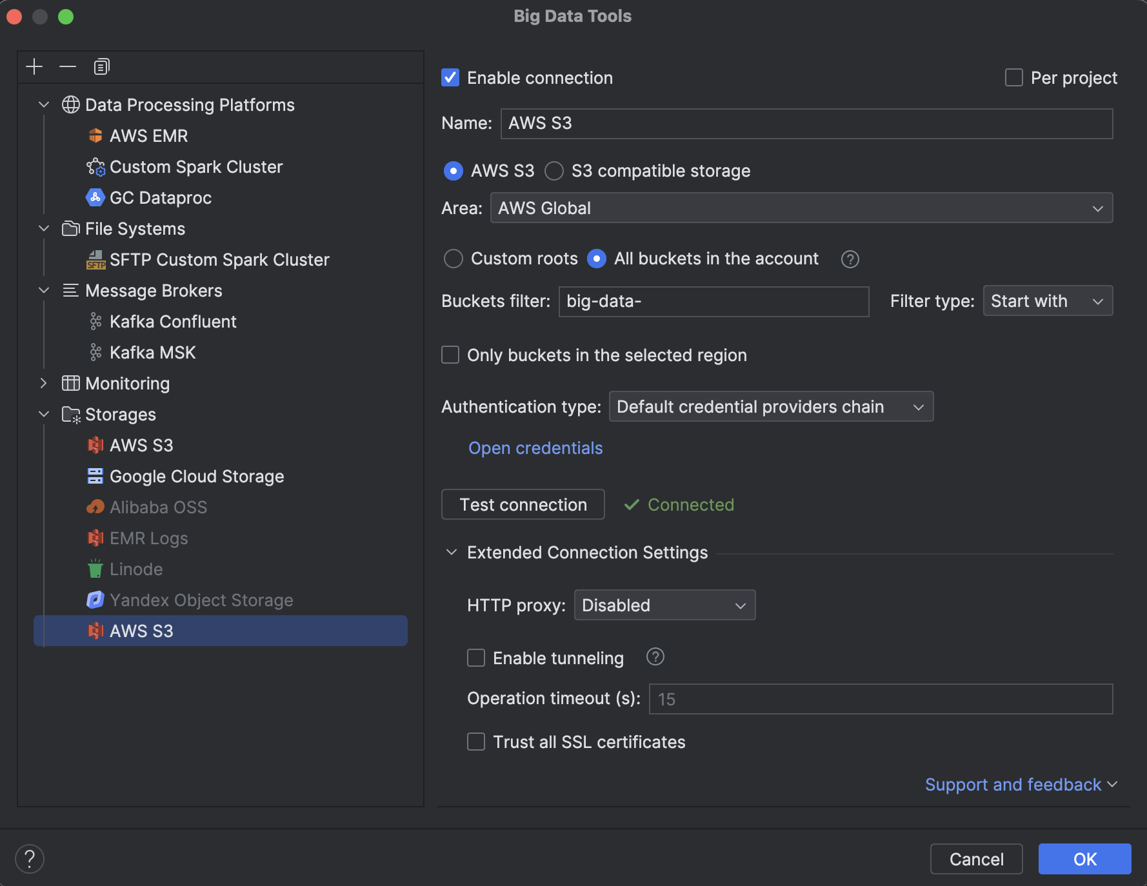
Task: Change the Filter type dropdown
Action: (x=1047, y=300)
